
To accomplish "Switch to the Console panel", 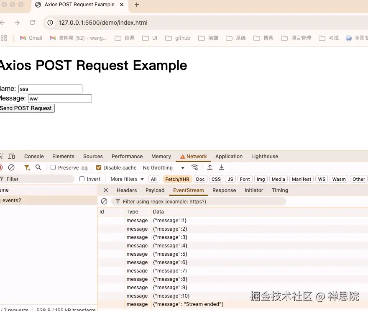I will pyautogui.click(x=34, y=157).
